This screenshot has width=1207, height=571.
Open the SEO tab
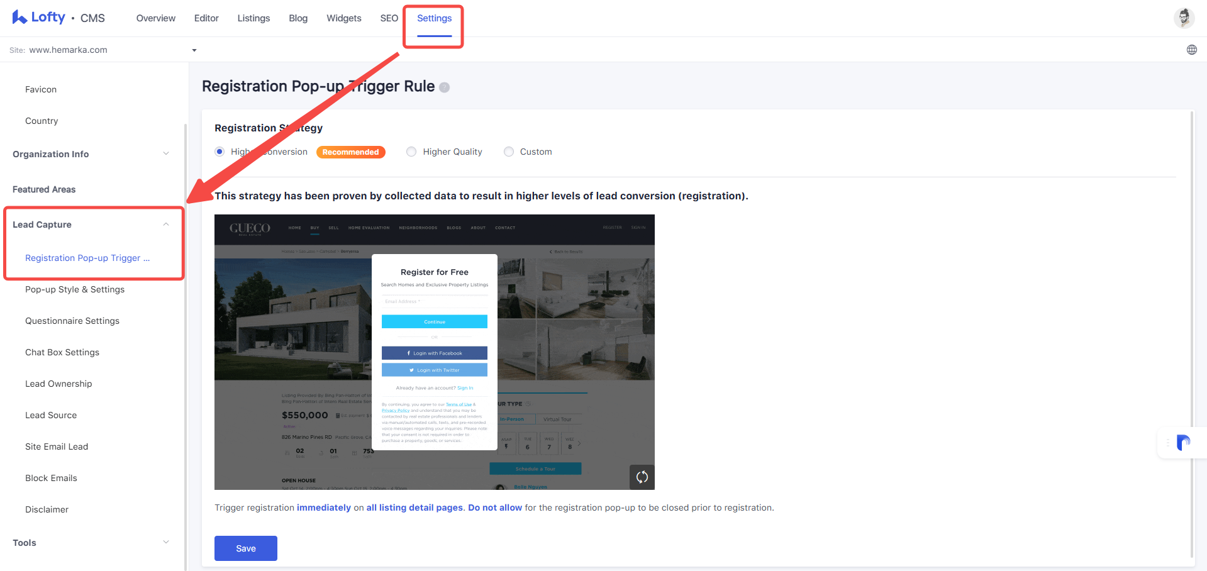(x=389, y=18)
